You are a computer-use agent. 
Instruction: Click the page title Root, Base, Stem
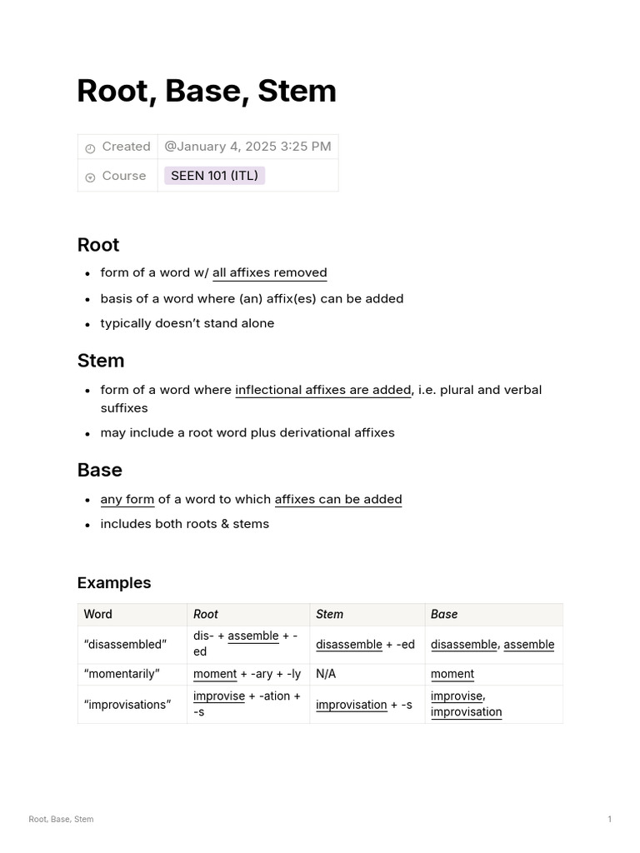(x=206, y=91)
